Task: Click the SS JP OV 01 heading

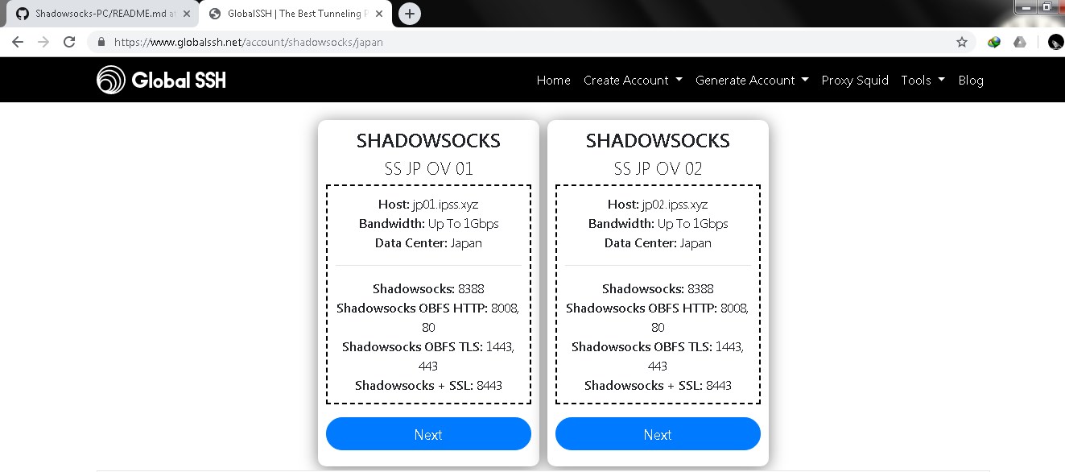Action: pyautogui.click(x=428, y=168)
